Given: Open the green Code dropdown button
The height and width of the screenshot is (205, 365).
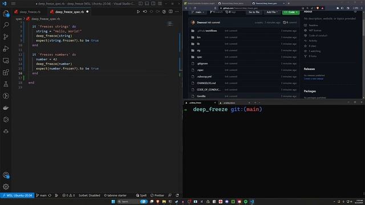Looking at the screenshot, I should [x=291, y=12].
